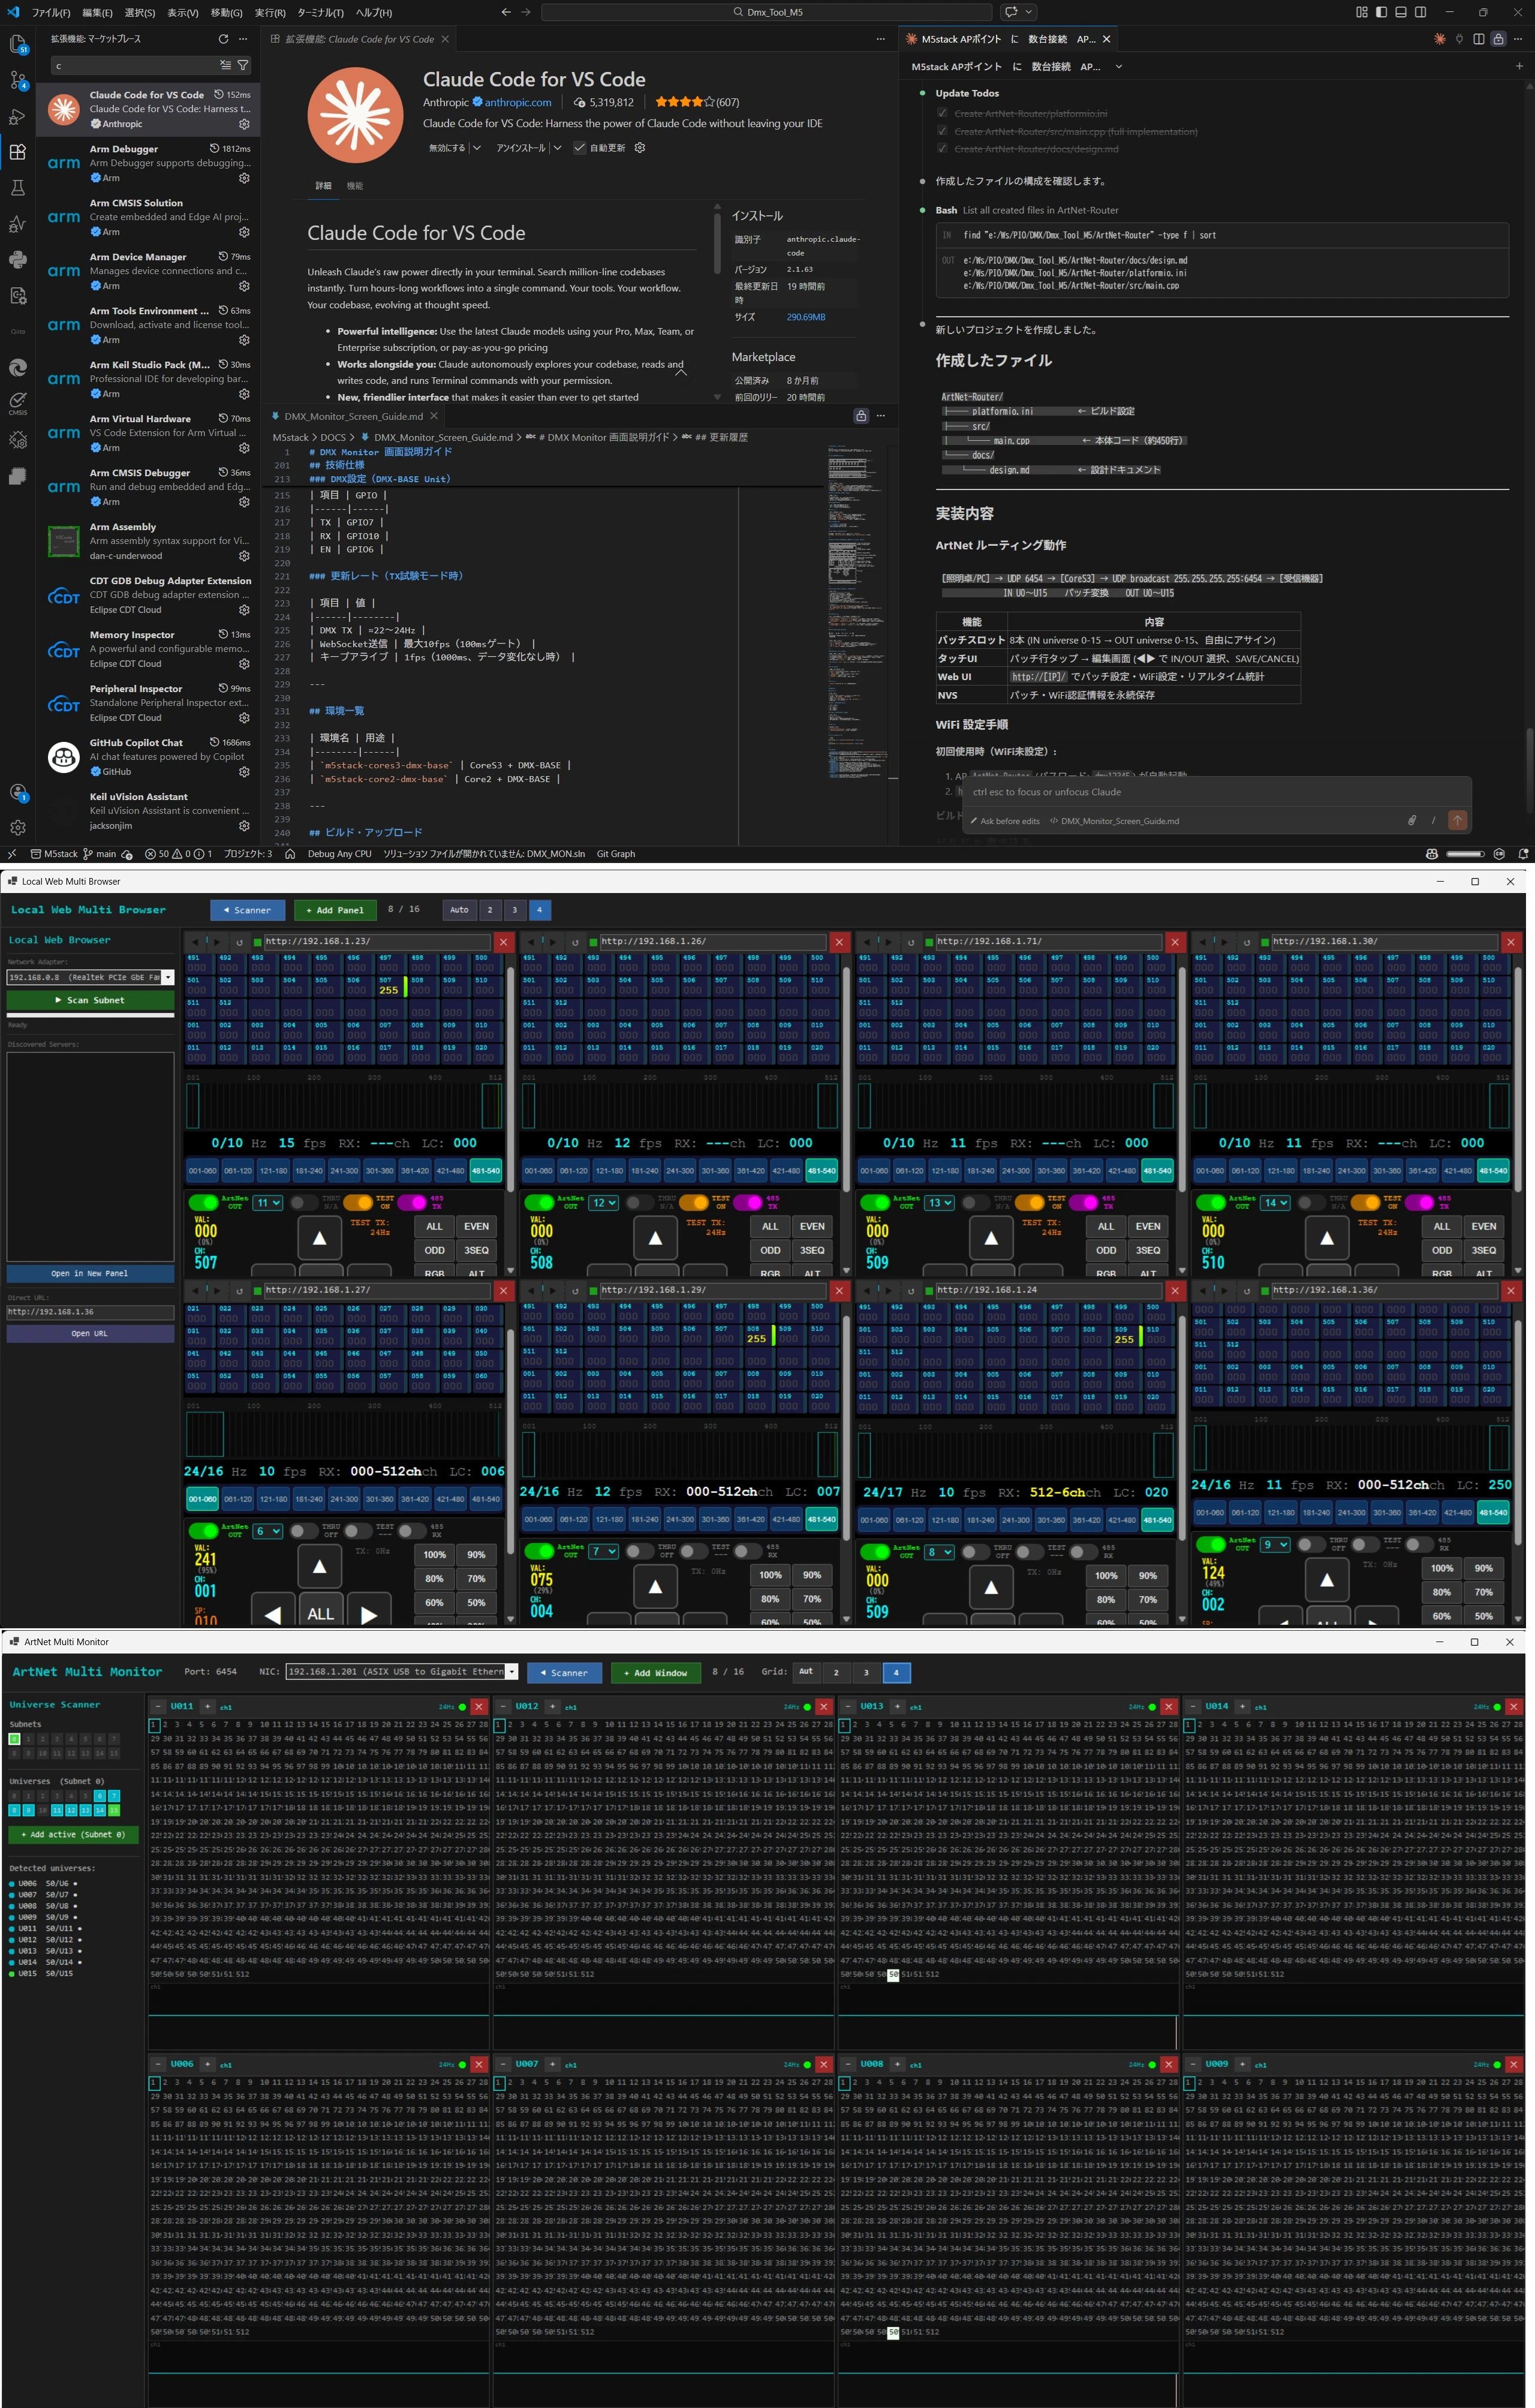
Task: Expand the 無効にする dropdown arrow
Action: [x=476, y=148]
